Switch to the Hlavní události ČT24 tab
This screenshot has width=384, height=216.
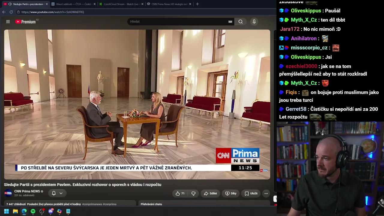[x=73, y=4]
